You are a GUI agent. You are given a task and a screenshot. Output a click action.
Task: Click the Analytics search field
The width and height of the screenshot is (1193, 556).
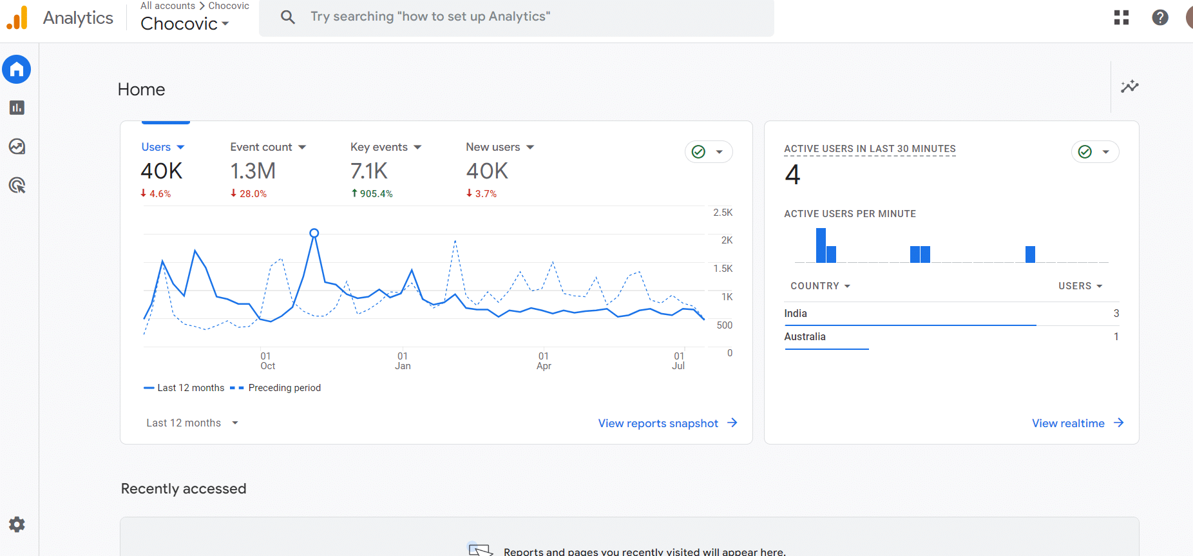click(x=515, y=17)
